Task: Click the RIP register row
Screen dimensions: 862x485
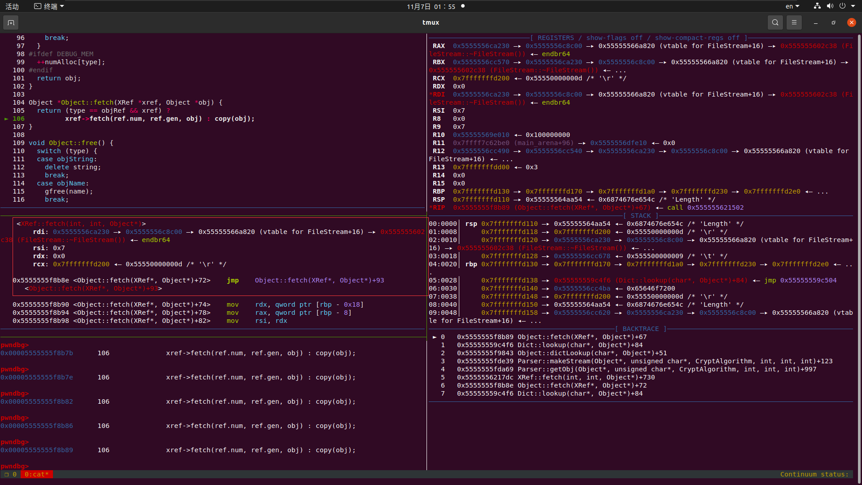Action: [586, 208]
